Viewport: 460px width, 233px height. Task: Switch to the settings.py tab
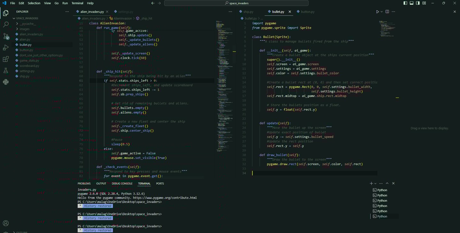tap(123, 12)
